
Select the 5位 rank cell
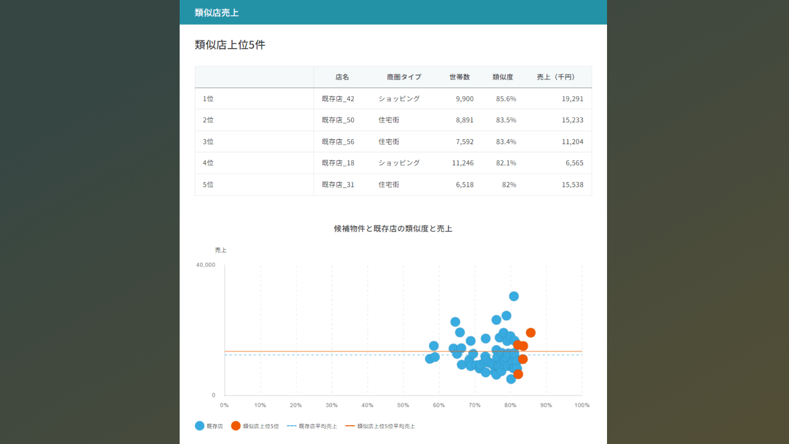coord(254,184)
